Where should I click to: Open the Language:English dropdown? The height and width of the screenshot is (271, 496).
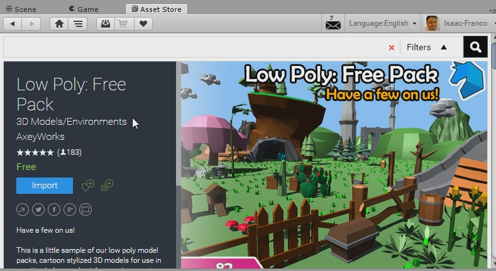point(383,23)
